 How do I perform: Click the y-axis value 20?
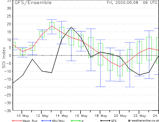point(9,24)
